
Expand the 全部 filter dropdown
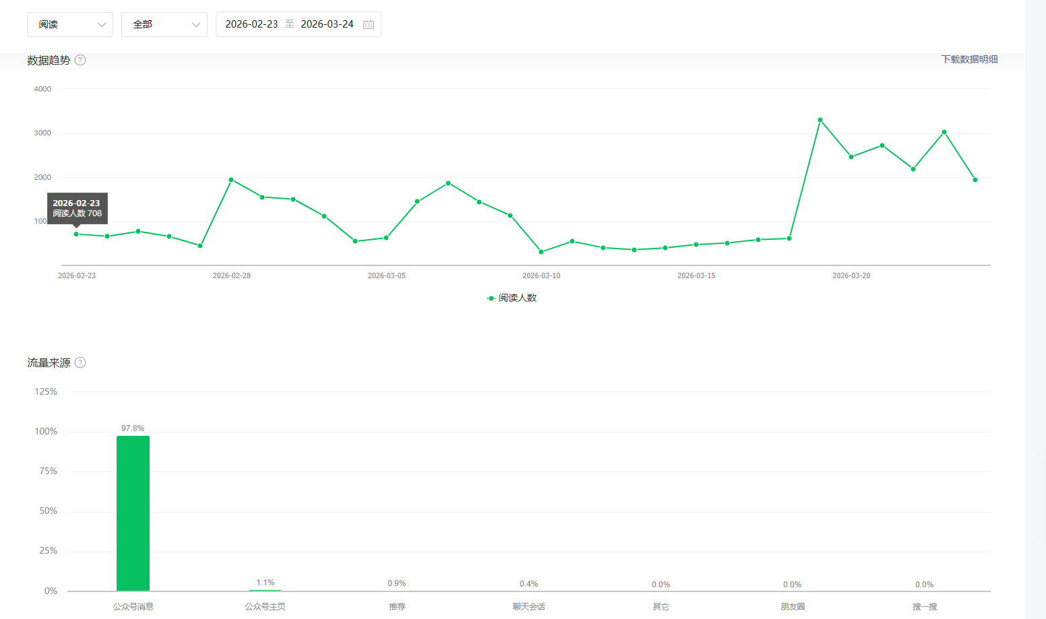click(x=164, y=24)
